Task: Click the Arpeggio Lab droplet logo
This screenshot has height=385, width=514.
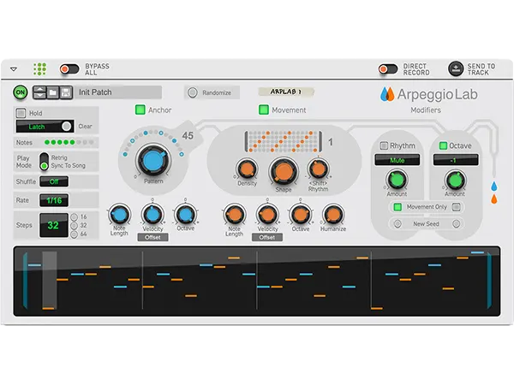Action: [387, 94]
